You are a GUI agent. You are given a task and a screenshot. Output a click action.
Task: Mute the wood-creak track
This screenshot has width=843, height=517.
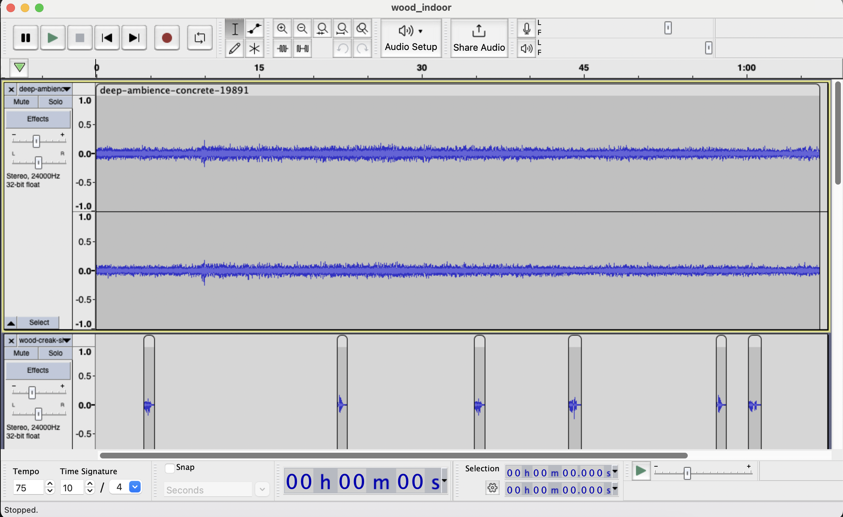[21, 353]
